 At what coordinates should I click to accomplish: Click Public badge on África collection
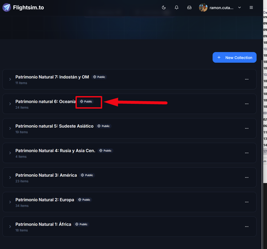[81, 224]
